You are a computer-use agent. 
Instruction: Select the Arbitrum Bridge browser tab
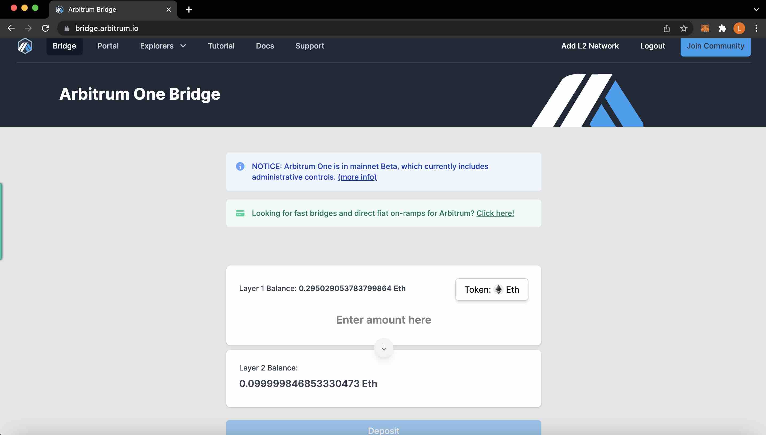[x=113, y=10]
